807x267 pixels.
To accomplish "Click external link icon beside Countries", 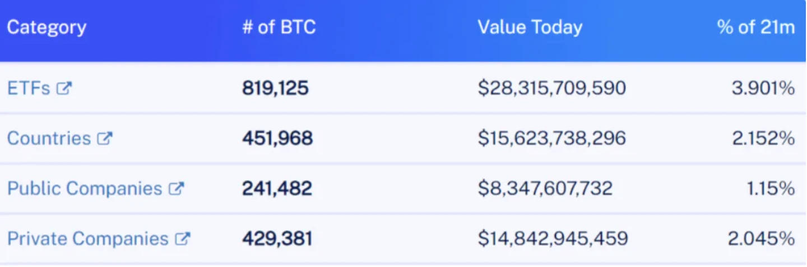I will [105, 139].
